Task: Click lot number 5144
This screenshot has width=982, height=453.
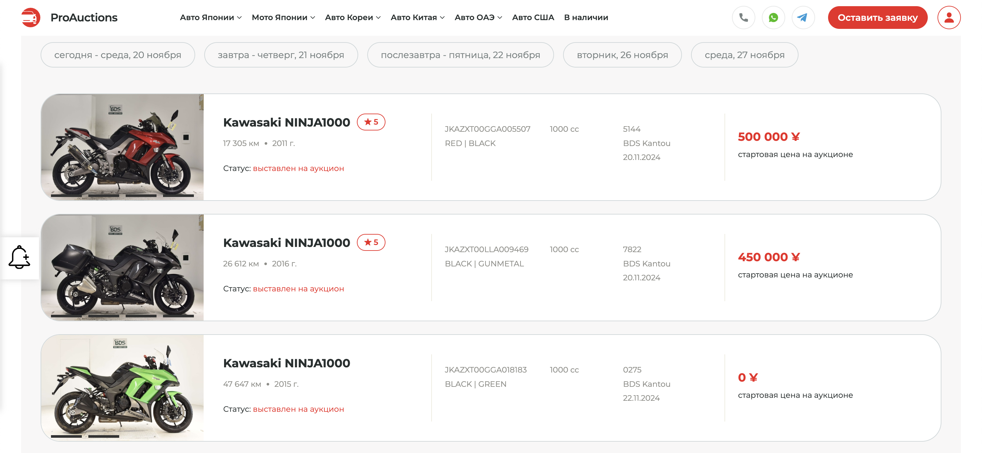Action: tap(631, 129)
